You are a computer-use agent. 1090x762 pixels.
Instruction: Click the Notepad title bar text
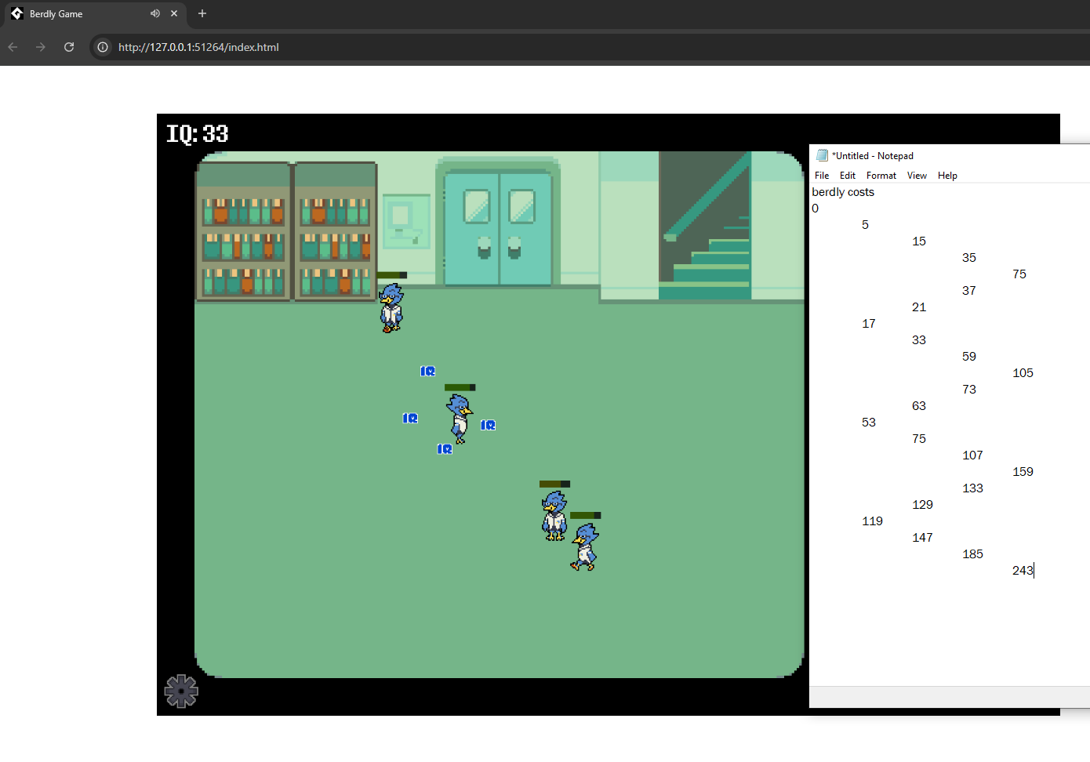[x=873, y=156]
